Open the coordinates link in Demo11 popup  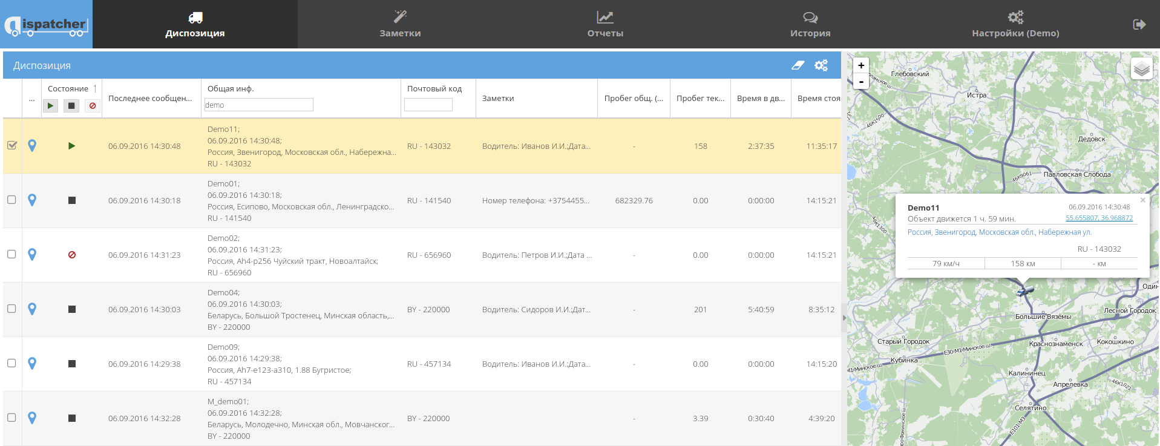[x=1099, y=218]
